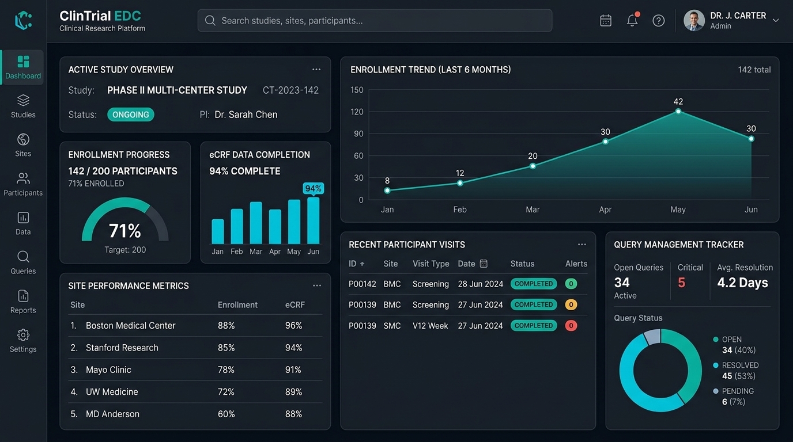Click the 28 Jun 2024 date cell

coord(481,284)
